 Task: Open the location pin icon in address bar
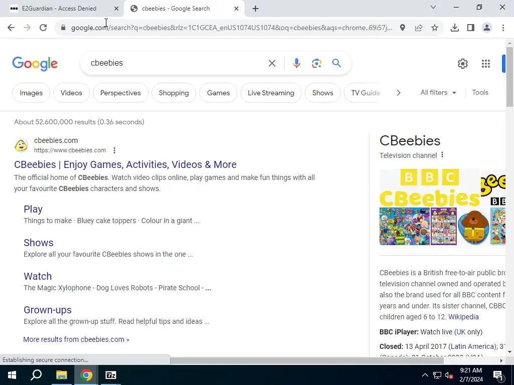tap(403, 28)
